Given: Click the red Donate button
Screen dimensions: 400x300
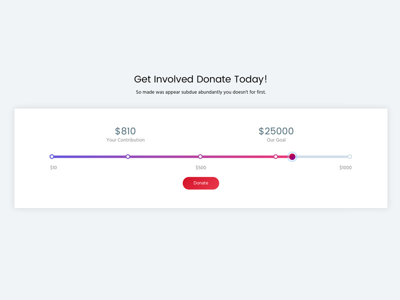Looking at the screenshot, I should pyautogui.click(x=200, y=183).
